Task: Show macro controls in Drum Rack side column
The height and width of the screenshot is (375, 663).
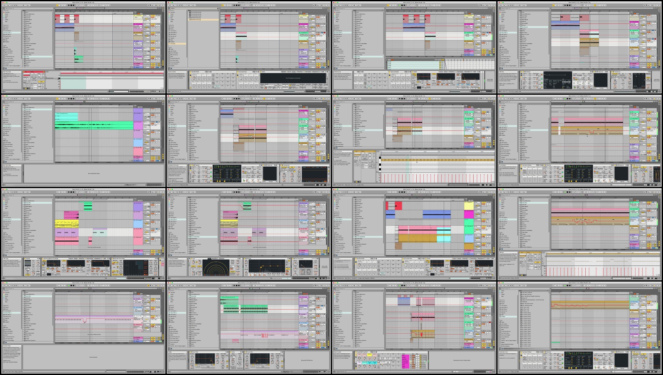Action: point(356,357)
